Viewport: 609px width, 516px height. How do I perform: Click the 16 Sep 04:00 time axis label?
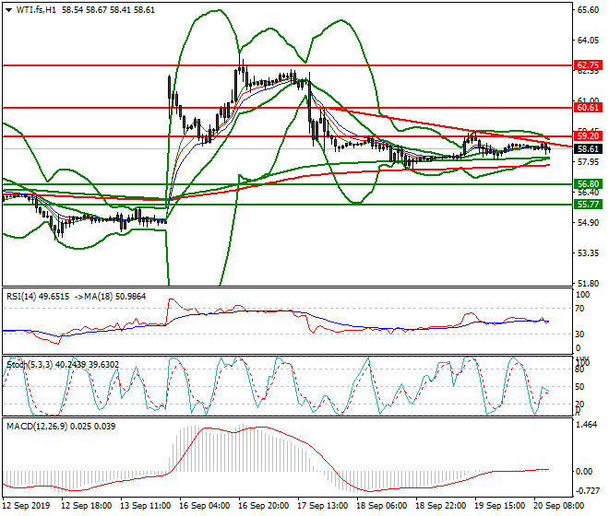click(x=204, y=506)
